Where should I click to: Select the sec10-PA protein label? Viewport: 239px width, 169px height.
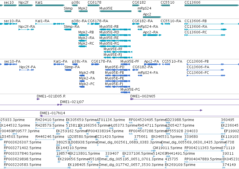click(x=12, y=61)
